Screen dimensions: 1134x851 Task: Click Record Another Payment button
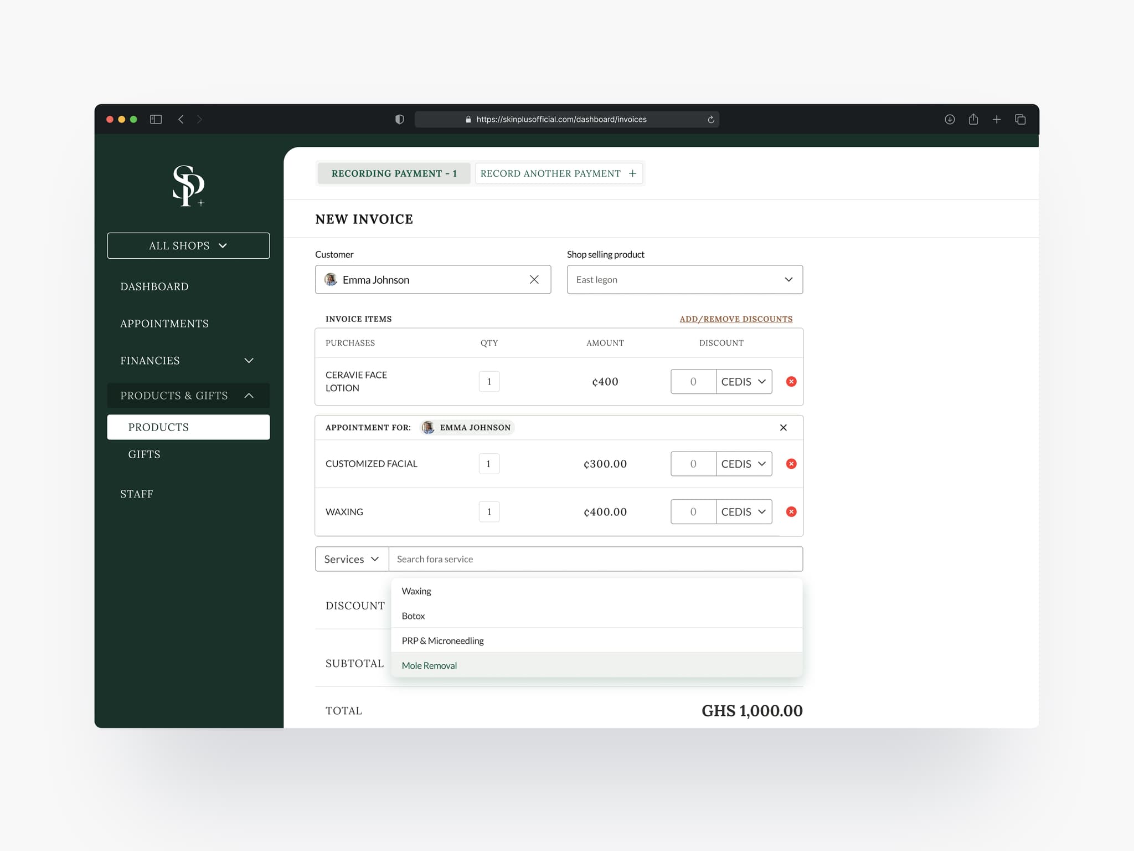click(559, 173)
